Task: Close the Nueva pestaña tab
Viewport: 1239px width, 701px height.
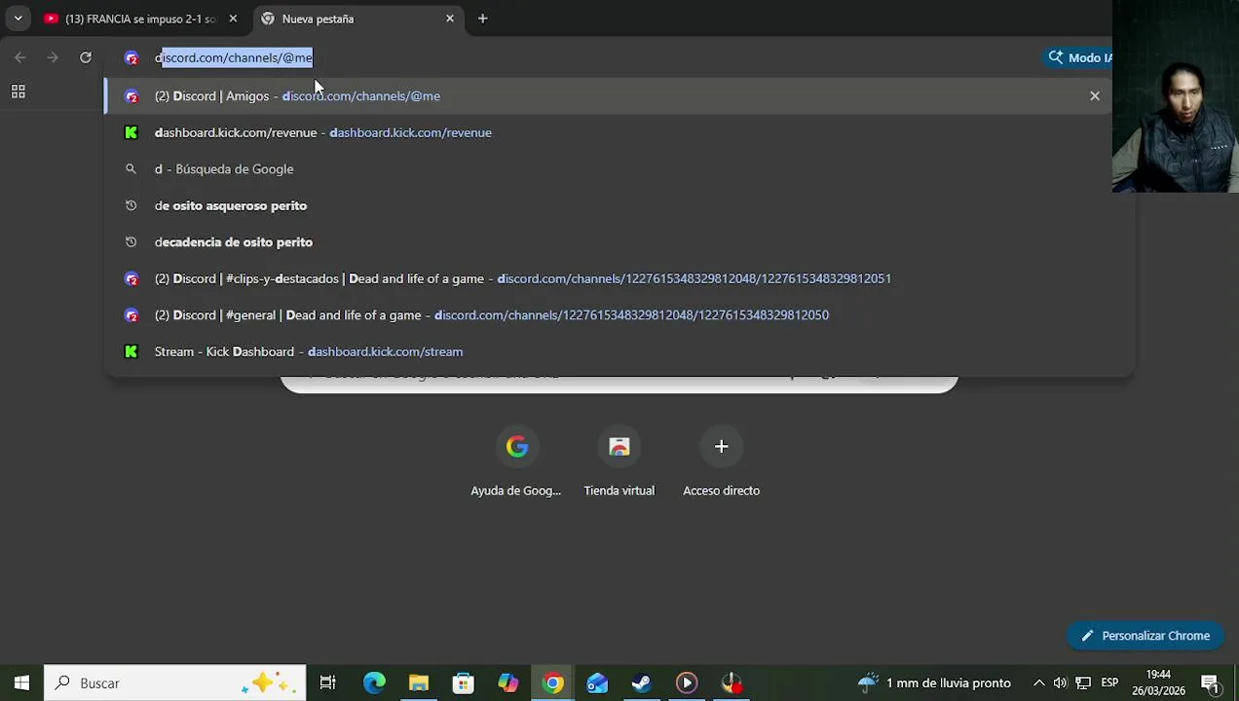Action: [450, 18]
